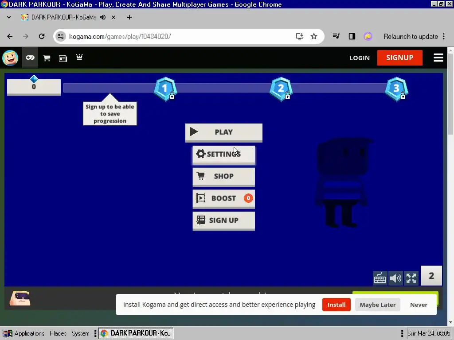Choose Maybe Later on install prompt
The width and height of the screenshot is (454, 340).
tap(378, 305)
